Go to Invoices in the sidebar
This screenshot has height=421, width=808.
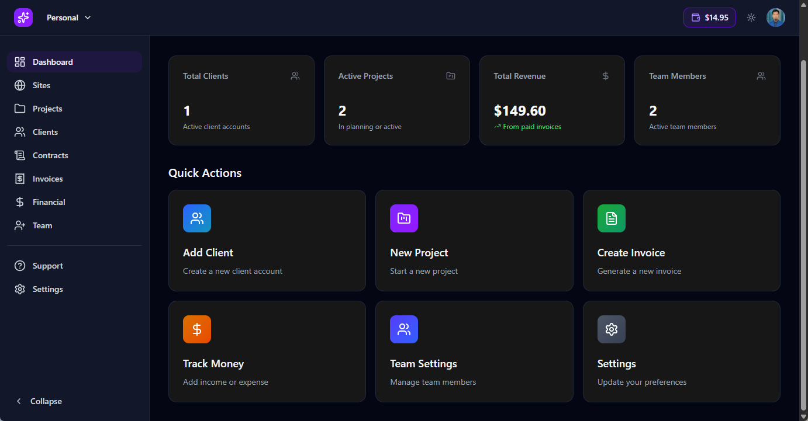(47, 179)
